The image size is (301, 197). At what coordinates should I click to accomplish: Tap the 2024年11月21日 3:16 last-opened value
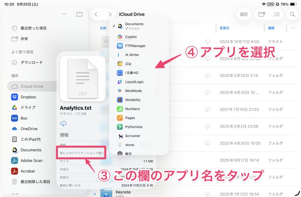[137, 185]
